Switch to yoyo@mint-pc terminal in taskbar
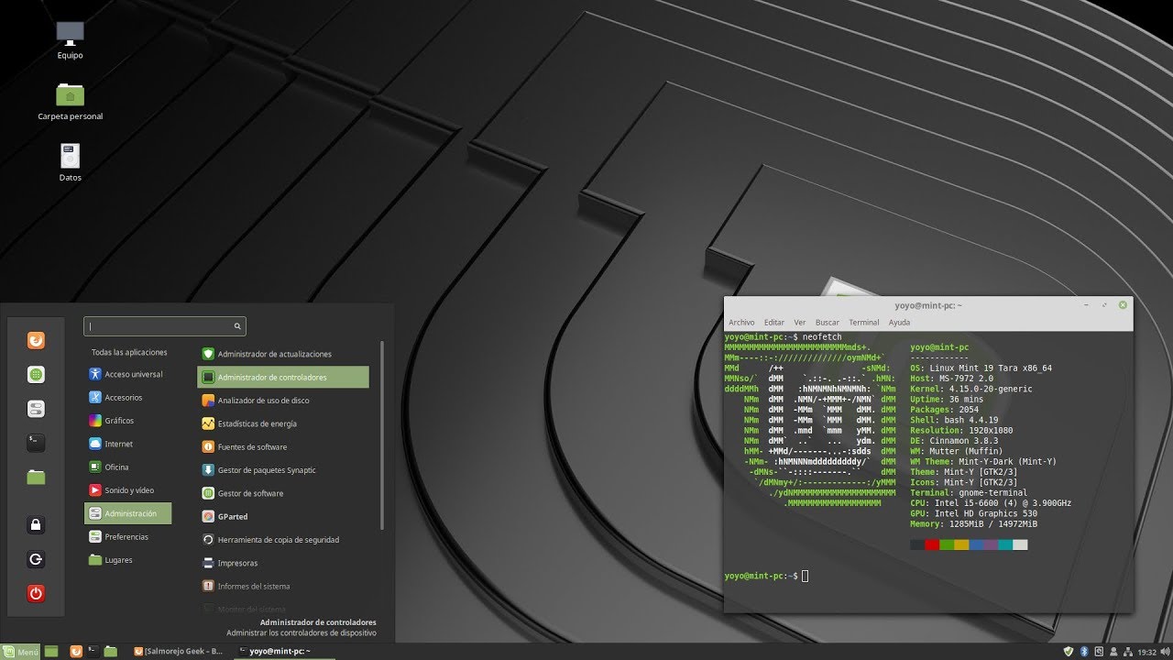This screenshot has width=1173, height=660. [x=283, y=652]
